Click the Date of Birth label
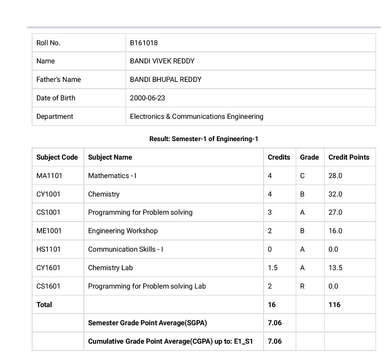Viewport: 382px width, 359px height. [x=56, y=98]
